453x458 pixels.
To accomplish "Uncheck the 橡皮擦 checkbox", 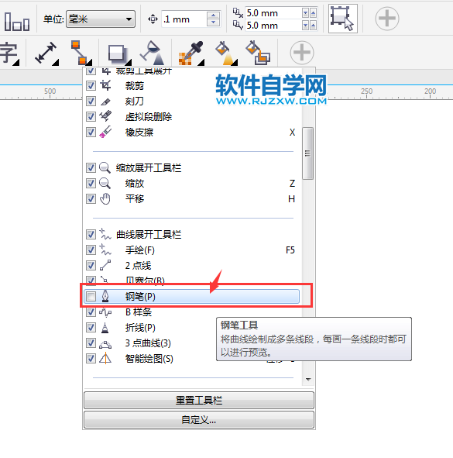I will coord(91,132).
